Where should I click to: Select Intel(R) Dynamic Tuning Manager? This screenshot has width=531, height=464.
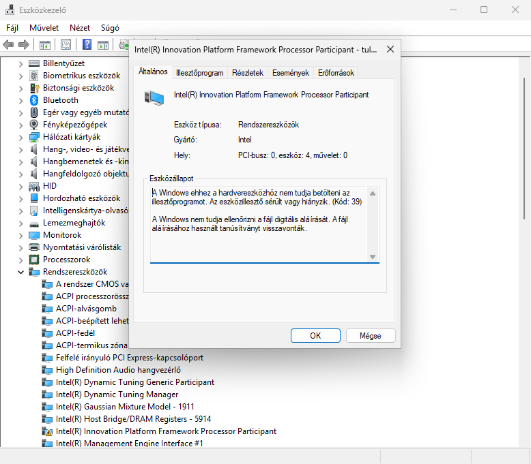coord(117,395)
